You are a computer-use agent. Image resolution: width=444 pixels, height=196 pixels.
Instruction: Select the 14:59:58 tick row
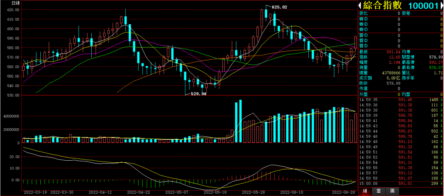401,178
